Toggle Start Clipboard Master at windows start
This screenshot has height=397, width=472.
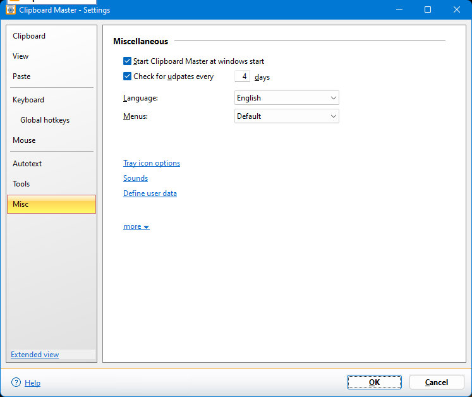(127, 61)
